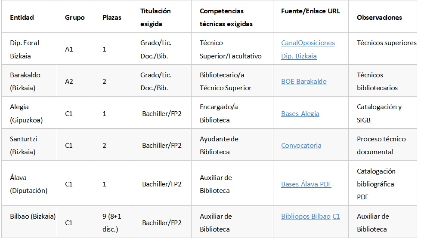Select the Fuente/Enlace URL header

coord(310,11)
